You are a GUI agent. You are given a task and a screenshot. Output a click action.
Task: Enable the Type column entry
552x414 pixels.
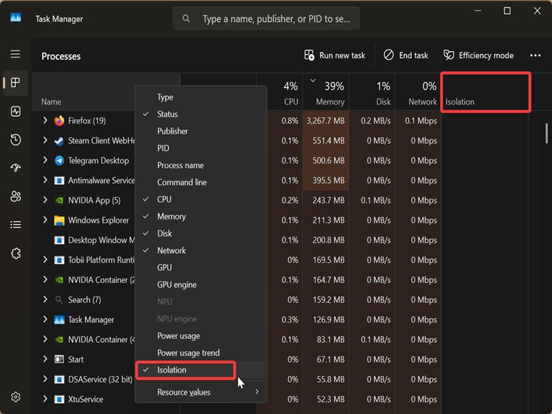tap(201, 97)
